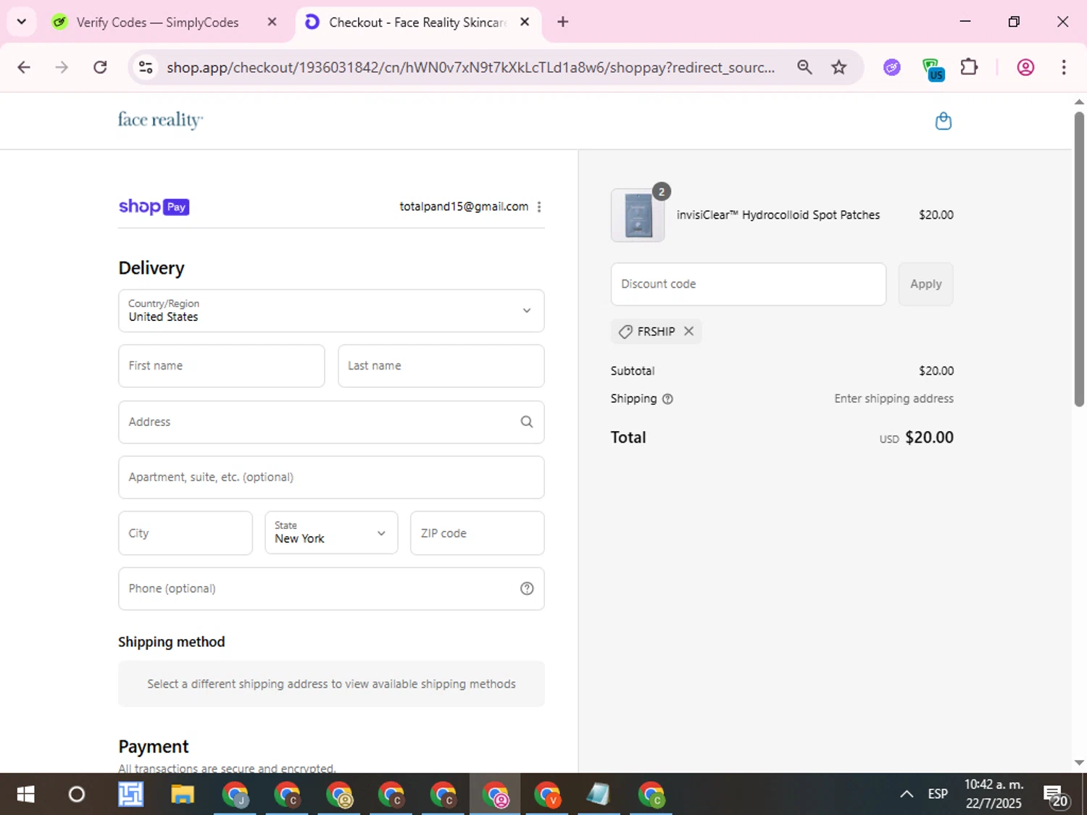Viewport: 1087px width, 815px height.
Task: Click the browser address bar URL
Action: [470, 67]
